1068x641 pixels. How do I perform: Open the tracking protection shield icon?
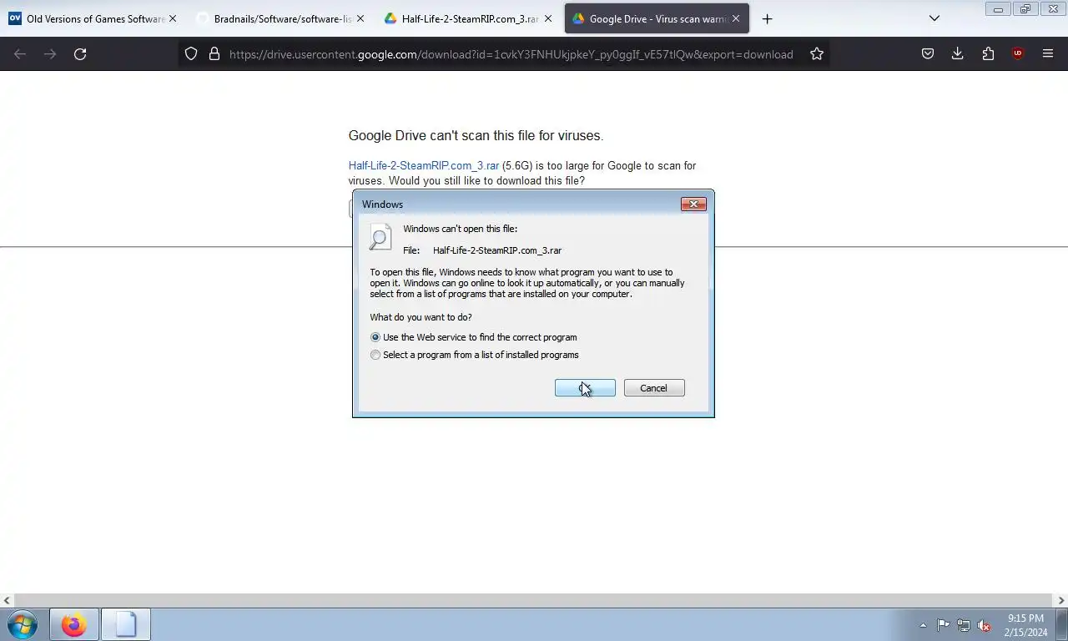coord(191,53)
